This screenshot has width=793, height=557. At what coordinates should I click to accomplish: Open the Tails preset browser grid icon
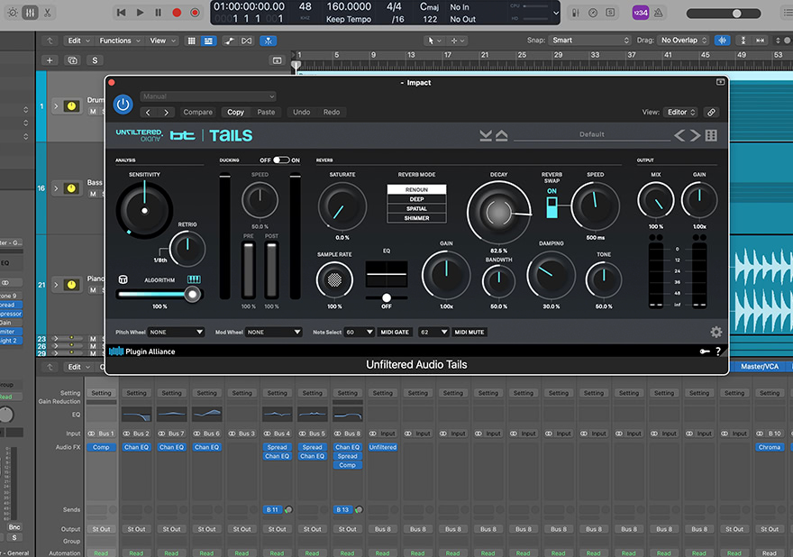tap(711, 135)
